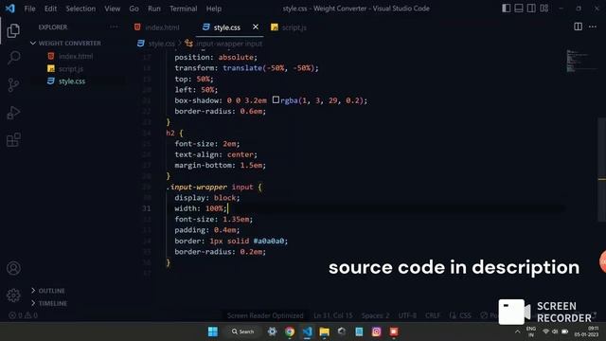Open the Manage gear menu

click(13, 296)
